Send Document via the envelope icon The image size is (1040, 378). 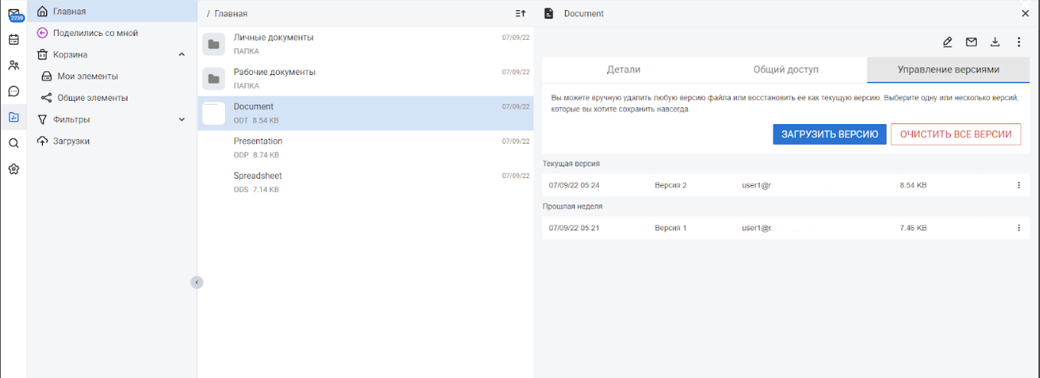971,42
